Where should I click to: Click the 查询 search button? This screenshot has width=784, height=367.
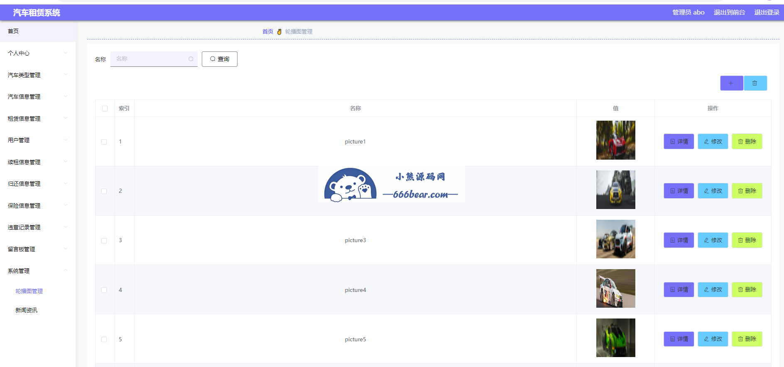pos(219,59)
